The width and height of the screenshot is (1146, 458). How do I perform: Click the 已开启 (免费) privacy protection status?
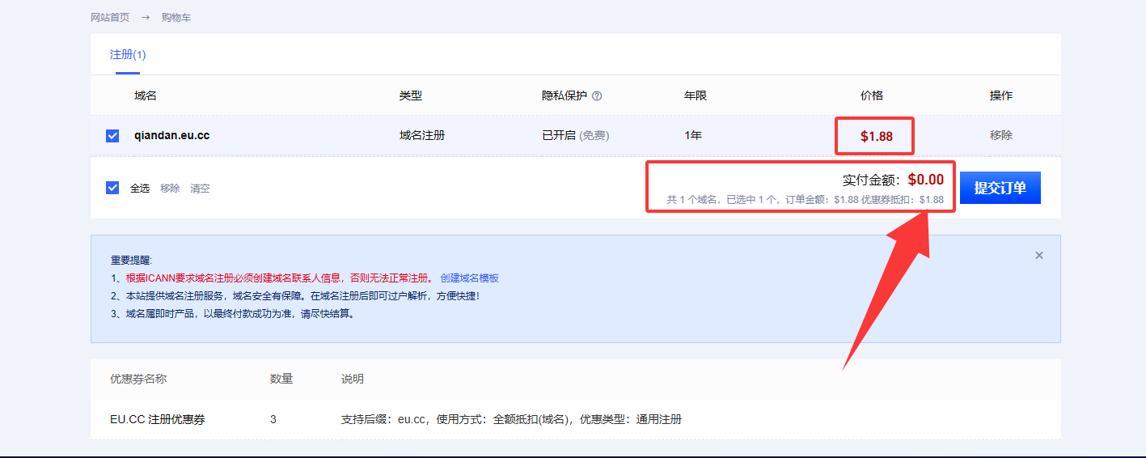coord(575,135)
